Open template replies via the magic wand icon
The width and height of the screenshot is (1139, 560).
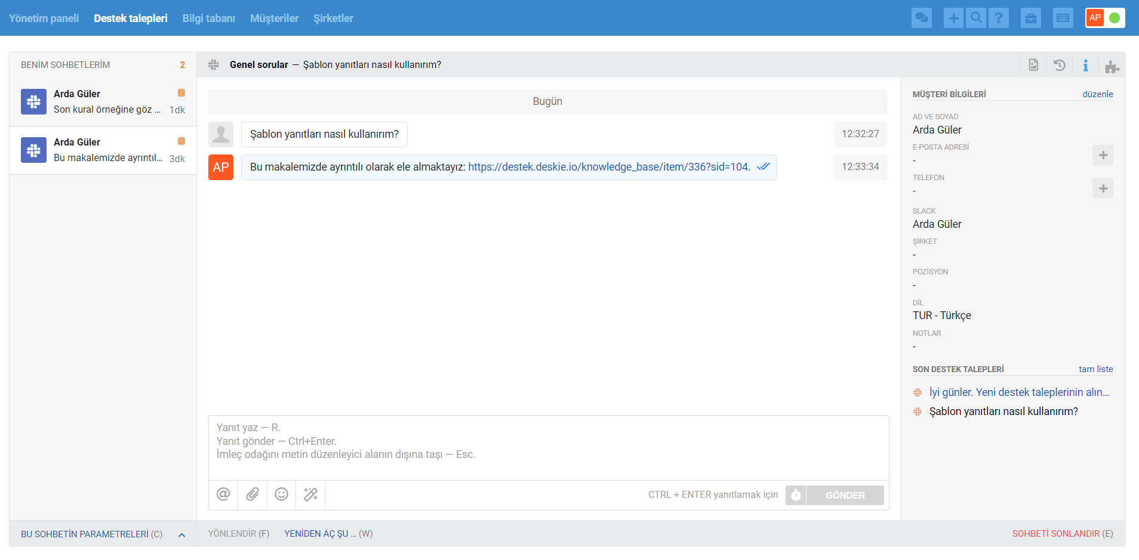(311, 494)
